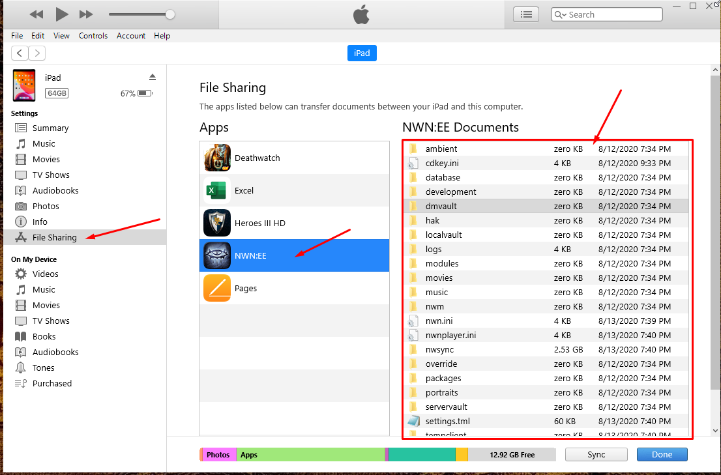Select the ambient folder
This screenshot has width=721, height=475.
(546, 149)
